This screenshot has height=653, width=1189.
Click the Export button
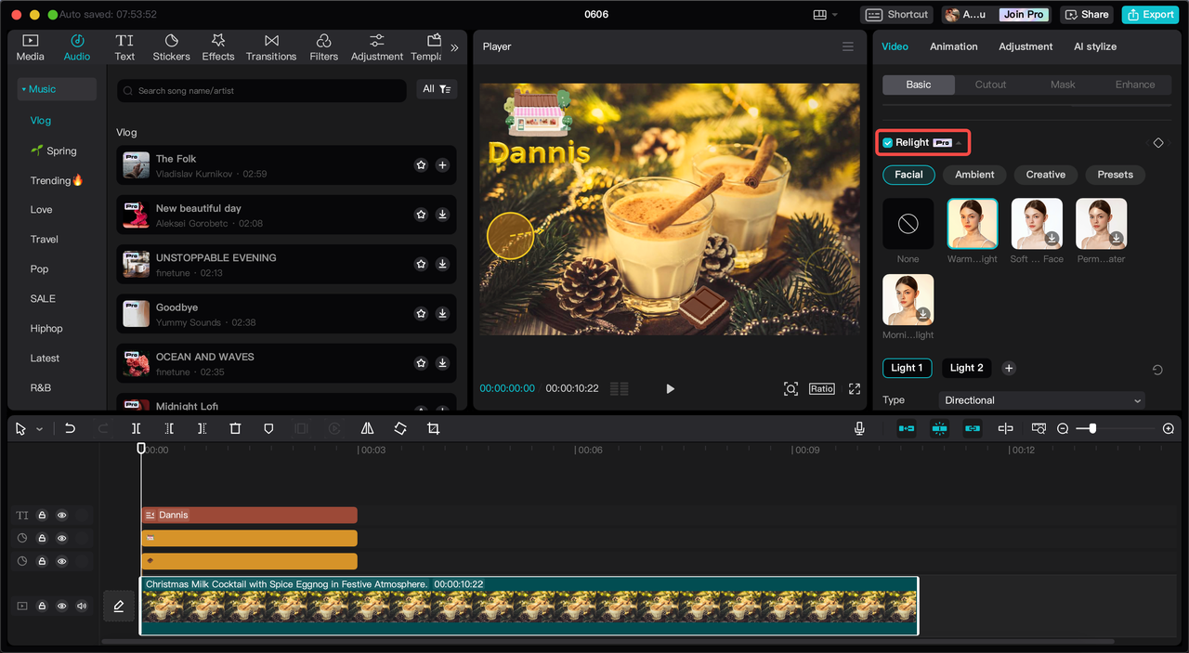click(1150, 14)
